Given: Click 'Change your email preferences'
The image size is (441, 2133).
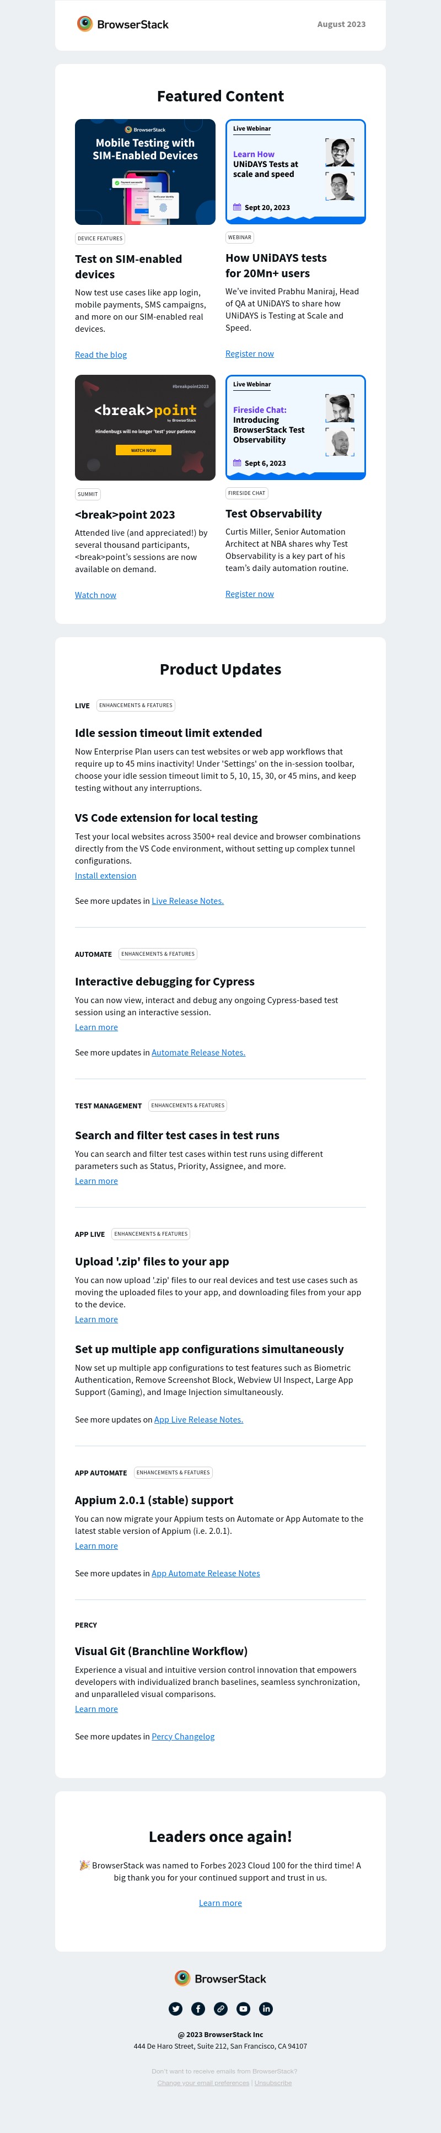Looking at the screenshot, I should (203, 2082).
